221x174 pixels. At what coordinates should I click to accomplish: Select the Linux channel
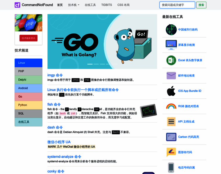[x=28, y=63]
